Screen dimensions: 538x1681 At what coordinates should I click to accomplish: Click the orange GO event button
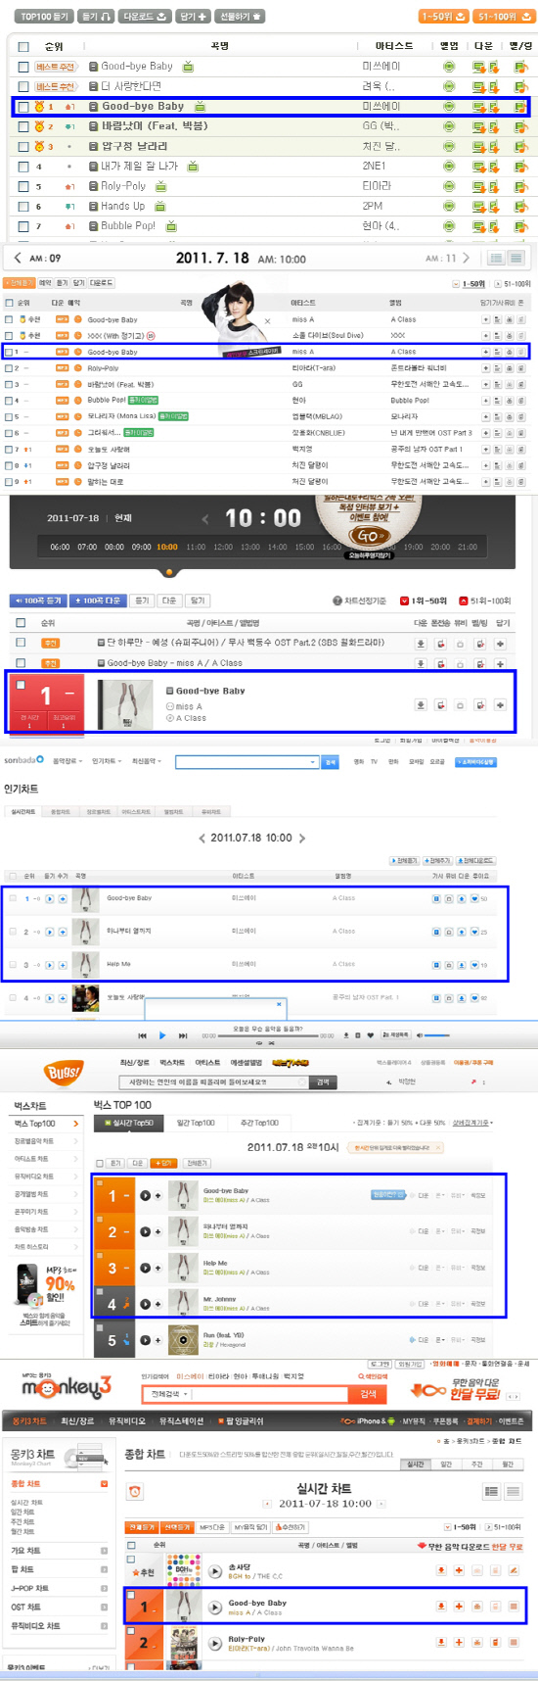(368, 536)
